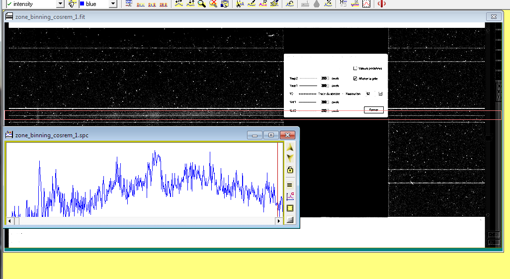Image resolution: width=510 pixels, height=279 pixels.
Task: Click the 'Fermer' button in dialog
Action: pyautogui.click(x=373, y=110)
